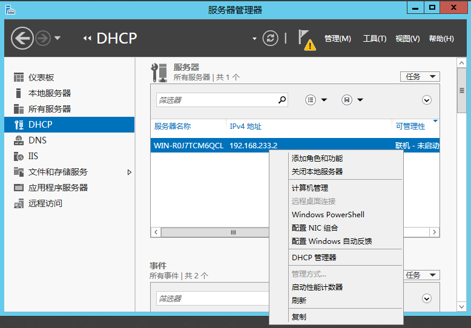
Task: Refresh Server Manager with the circular arrows
Action: coord(271,38)
